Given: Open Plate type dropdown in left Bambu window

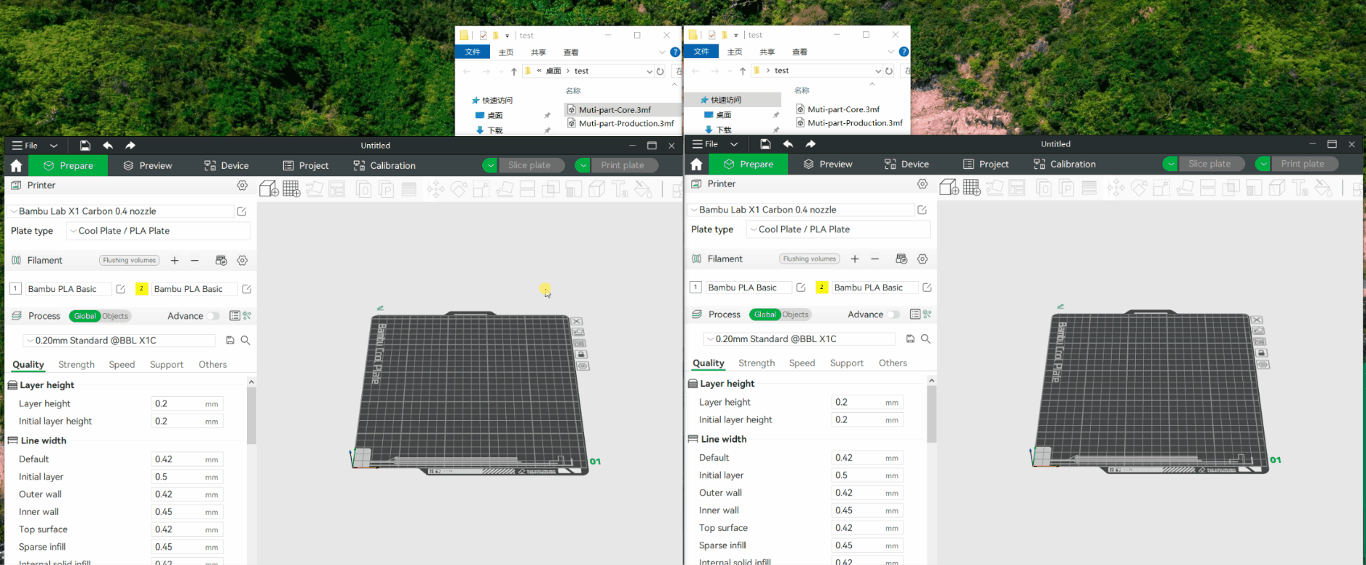Looking at the screenshot, I should (158, 231).
